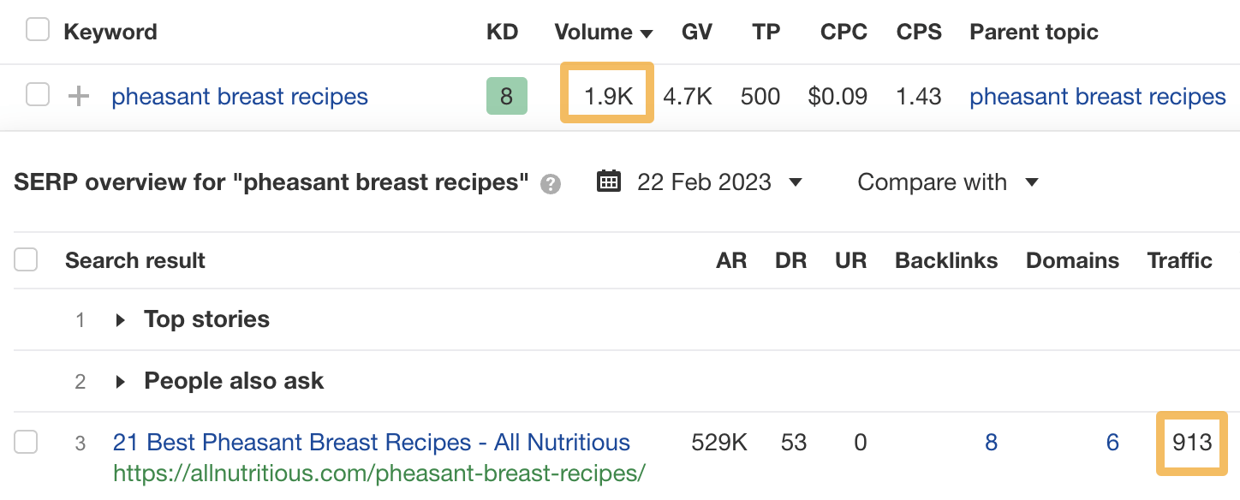Click the calendar icon next to the date
Screen dimensions: 1240x500
[609, 182]
